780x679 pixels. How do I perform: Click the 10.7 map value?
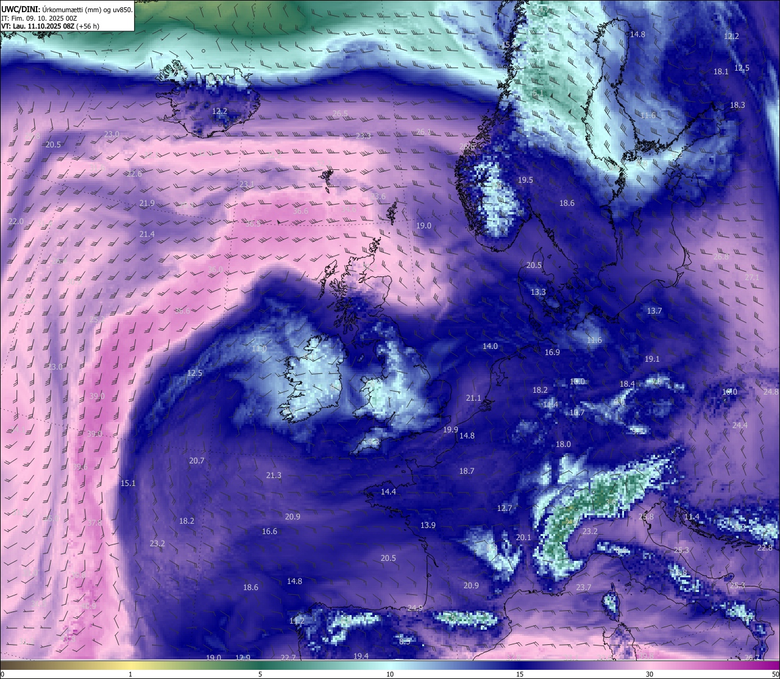click(x=577, y=412)
